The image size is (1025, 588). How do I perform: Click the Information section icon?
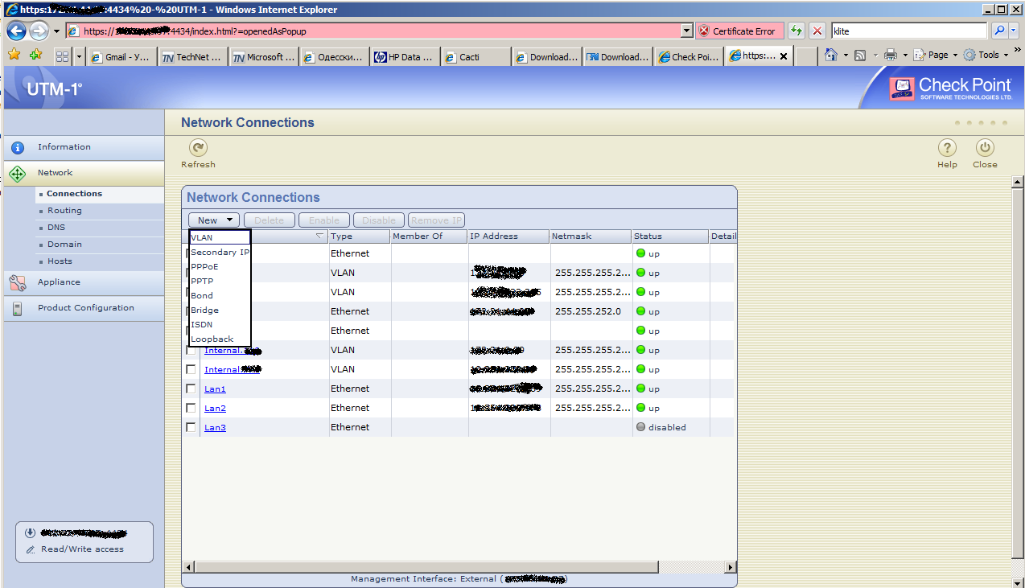click(18, 148)
